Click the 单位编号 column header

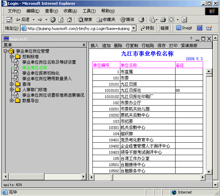point(106,65)
